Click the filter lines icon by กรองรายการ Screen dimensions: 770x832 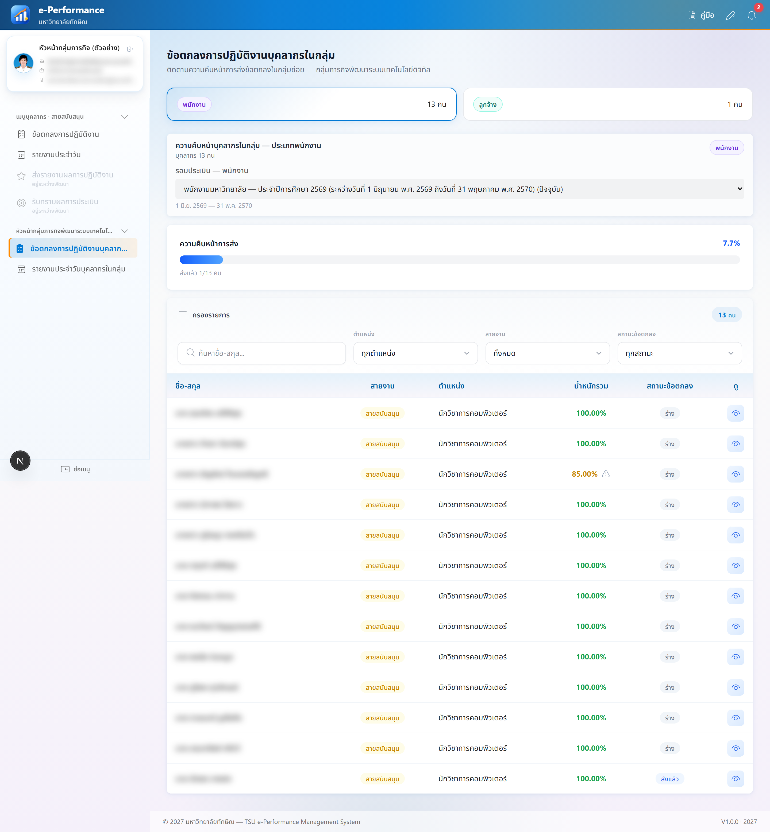click(183, 314)
